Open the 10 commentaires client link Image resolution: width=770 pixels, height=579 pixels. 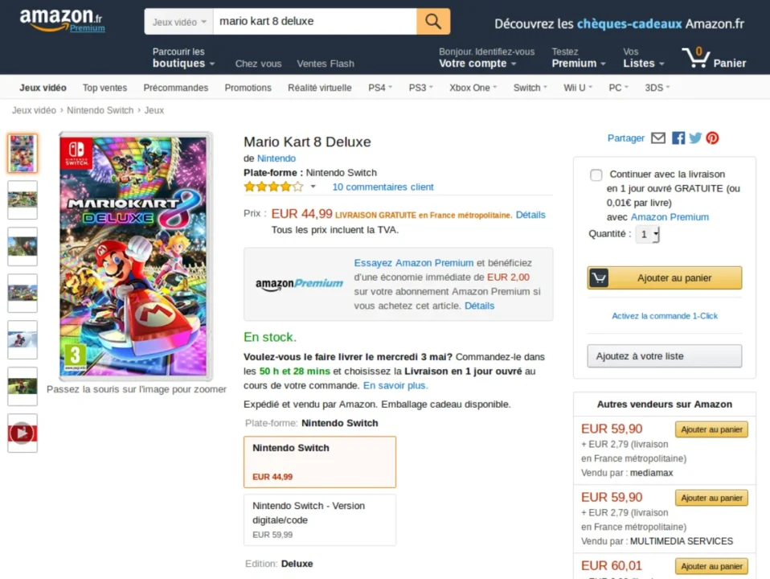pyautogui.click(x=383, y=187)
